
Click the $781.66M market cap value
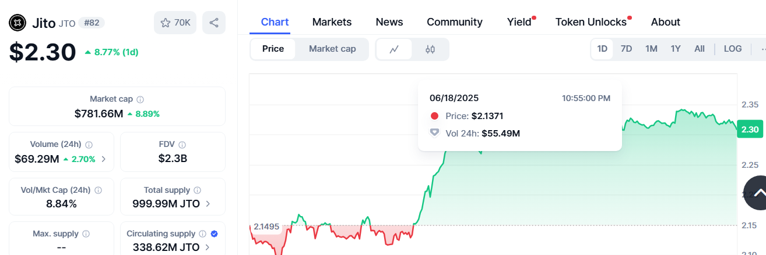pyautogui.click(x=99, y=114)
